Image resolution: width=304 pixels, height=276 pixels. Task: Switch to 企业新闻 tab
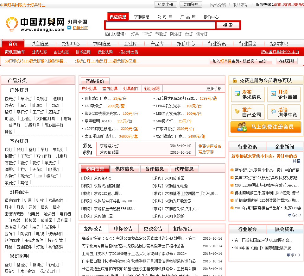pyautogui.click(x=284, y=147)
